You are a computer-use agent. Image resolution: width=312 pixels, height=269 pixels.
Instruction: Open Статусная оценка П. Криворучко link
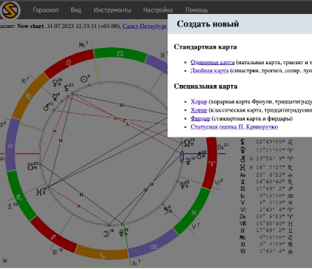pos(234,127)
